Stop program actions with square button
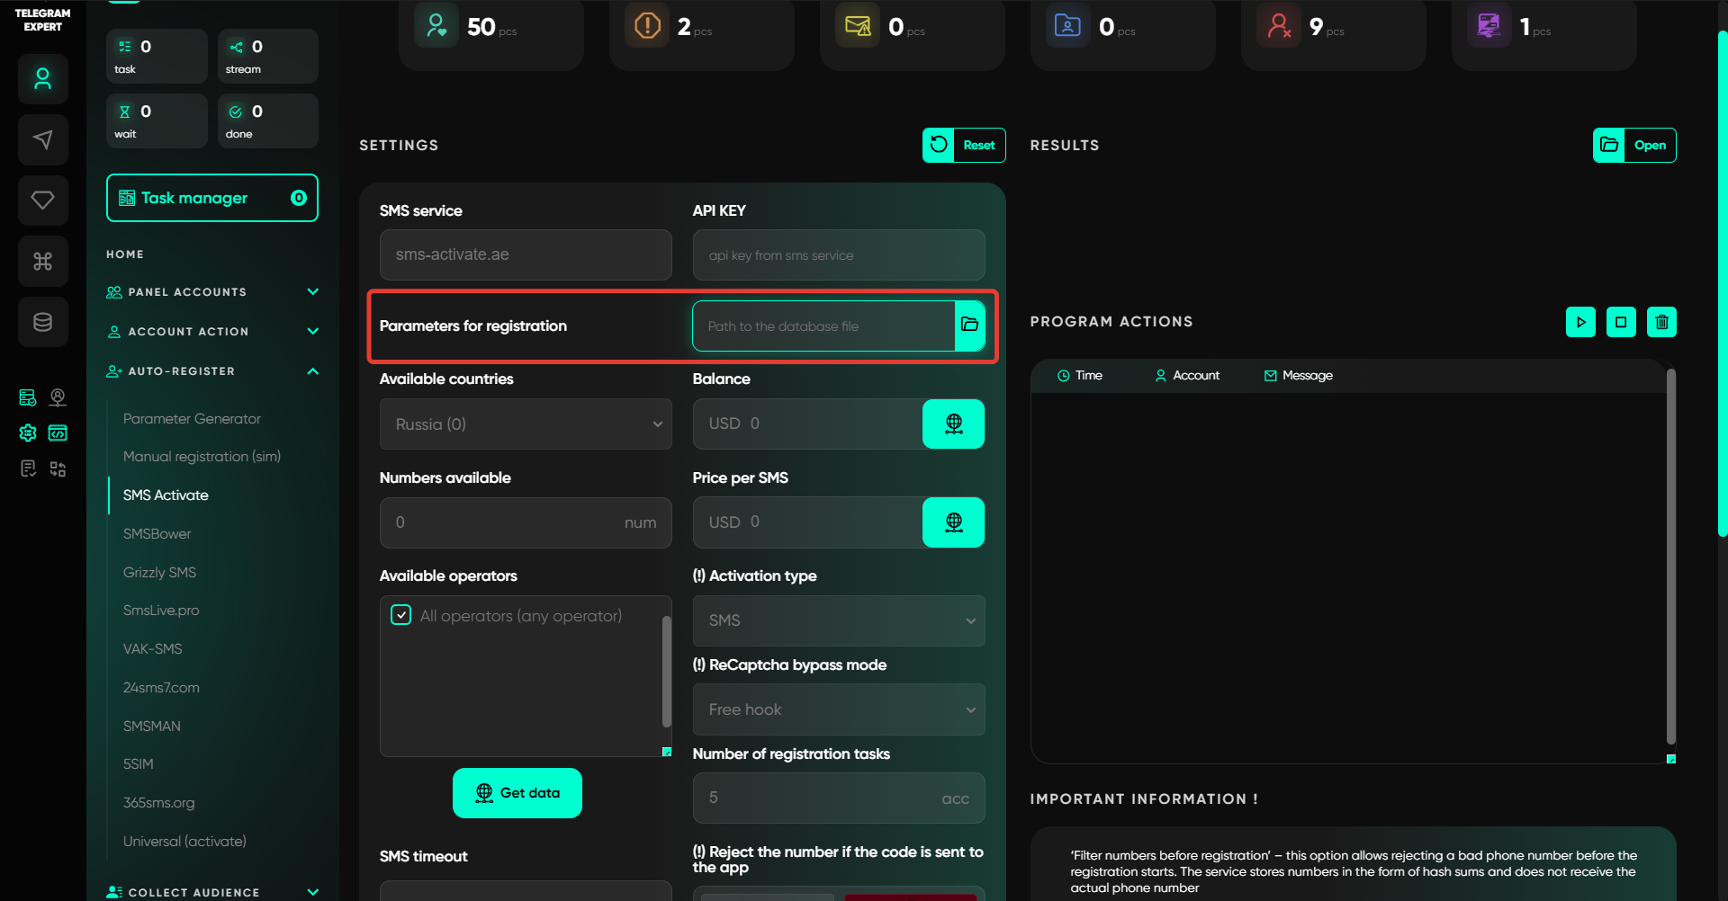The height and width of the screenshot is (901, 1728). pos(1621,322)
